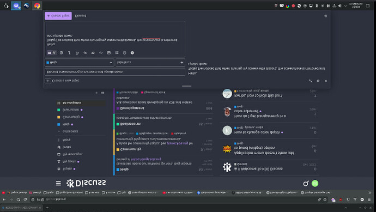Image resolution: width=376 pixels, height=212 pixels.
Task: Toggle the rich text / markdown editor switch
Action: coord(52,53)
